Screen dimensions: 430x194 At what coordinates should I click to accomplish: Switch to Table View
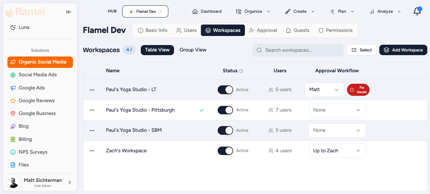click(157, 50)
